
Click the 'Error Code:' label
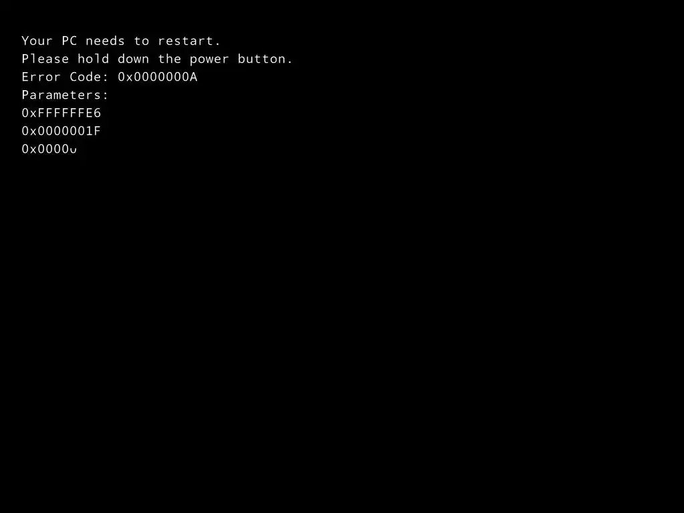(65, 77)
